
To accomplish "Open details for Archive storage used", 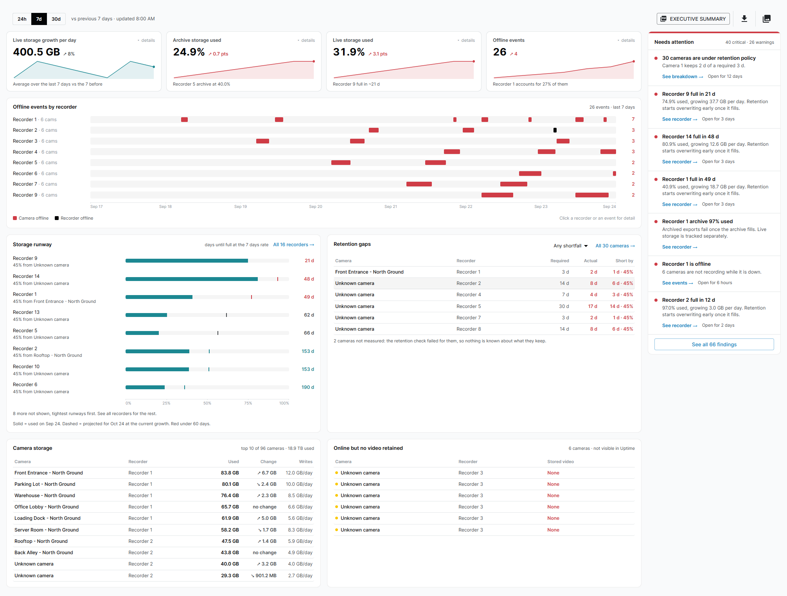I will [306, 40].
